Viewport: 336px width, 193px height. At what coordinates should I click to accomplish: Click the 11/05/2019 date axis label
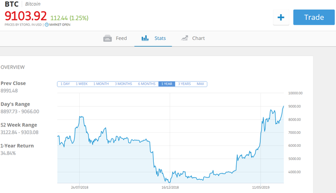click(x=260, y=187)
